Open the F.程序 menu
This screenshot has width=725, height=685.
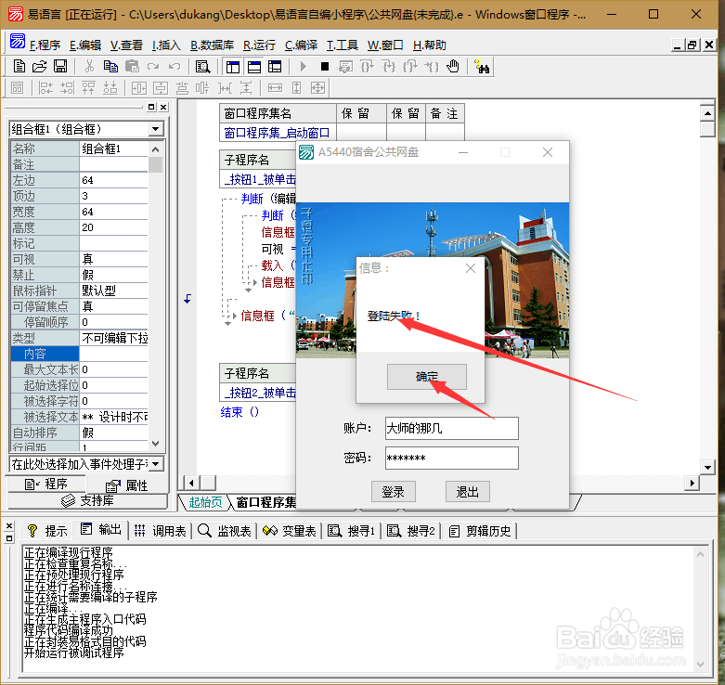point(45,45)
